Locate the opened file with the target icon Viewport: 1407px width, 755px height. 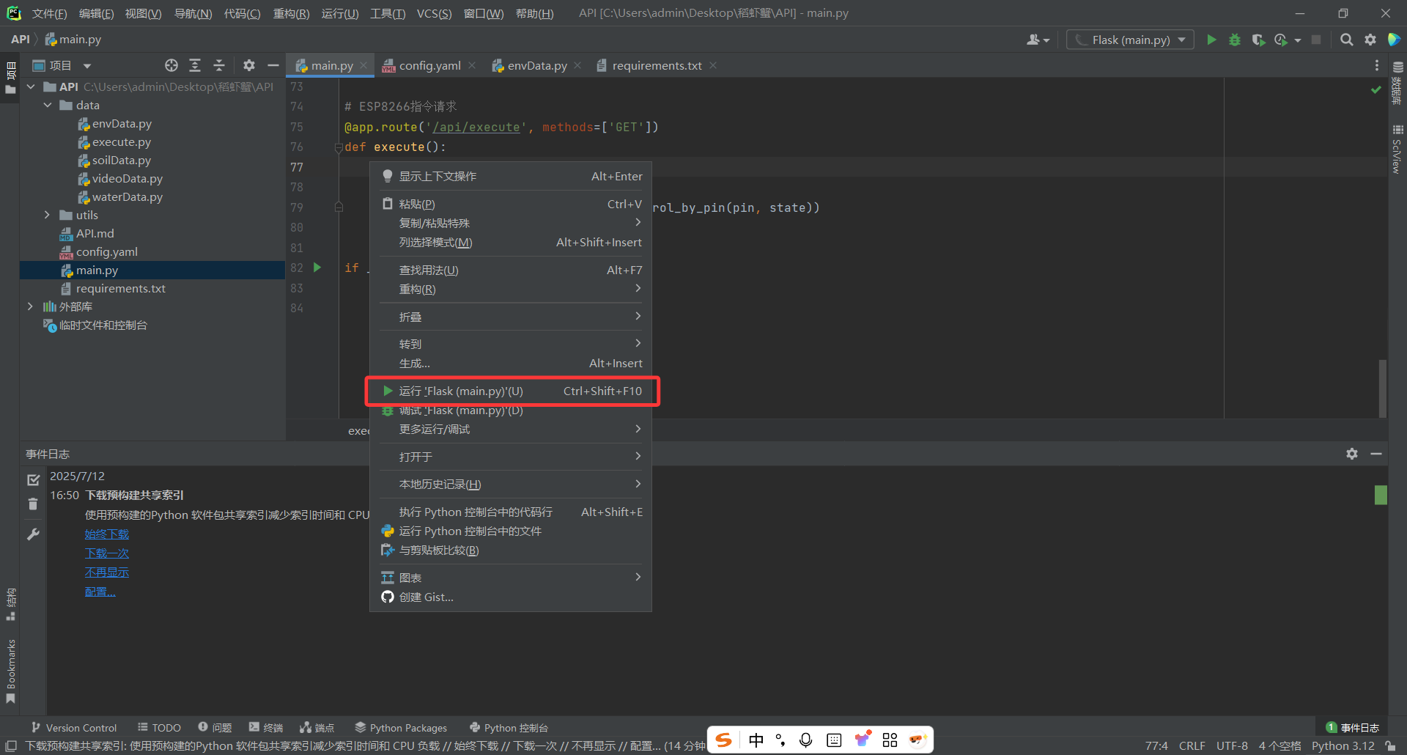(171, 65)
